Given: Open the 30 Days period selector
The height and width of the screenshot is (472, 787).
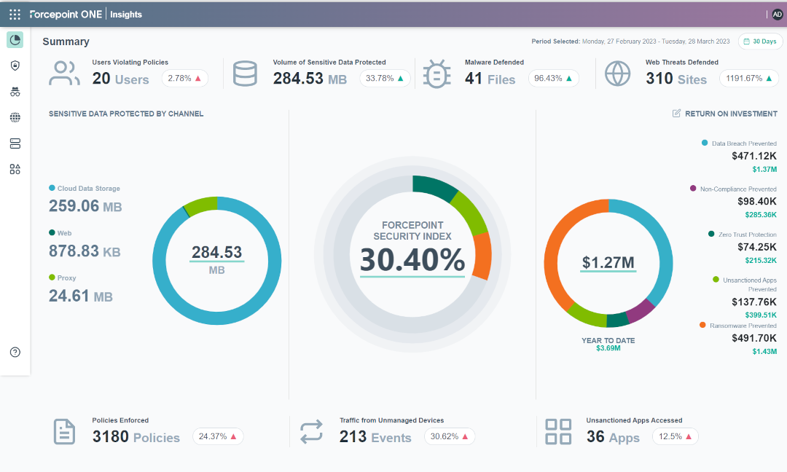Looking at the screenshot, I should tap(760, 42).
